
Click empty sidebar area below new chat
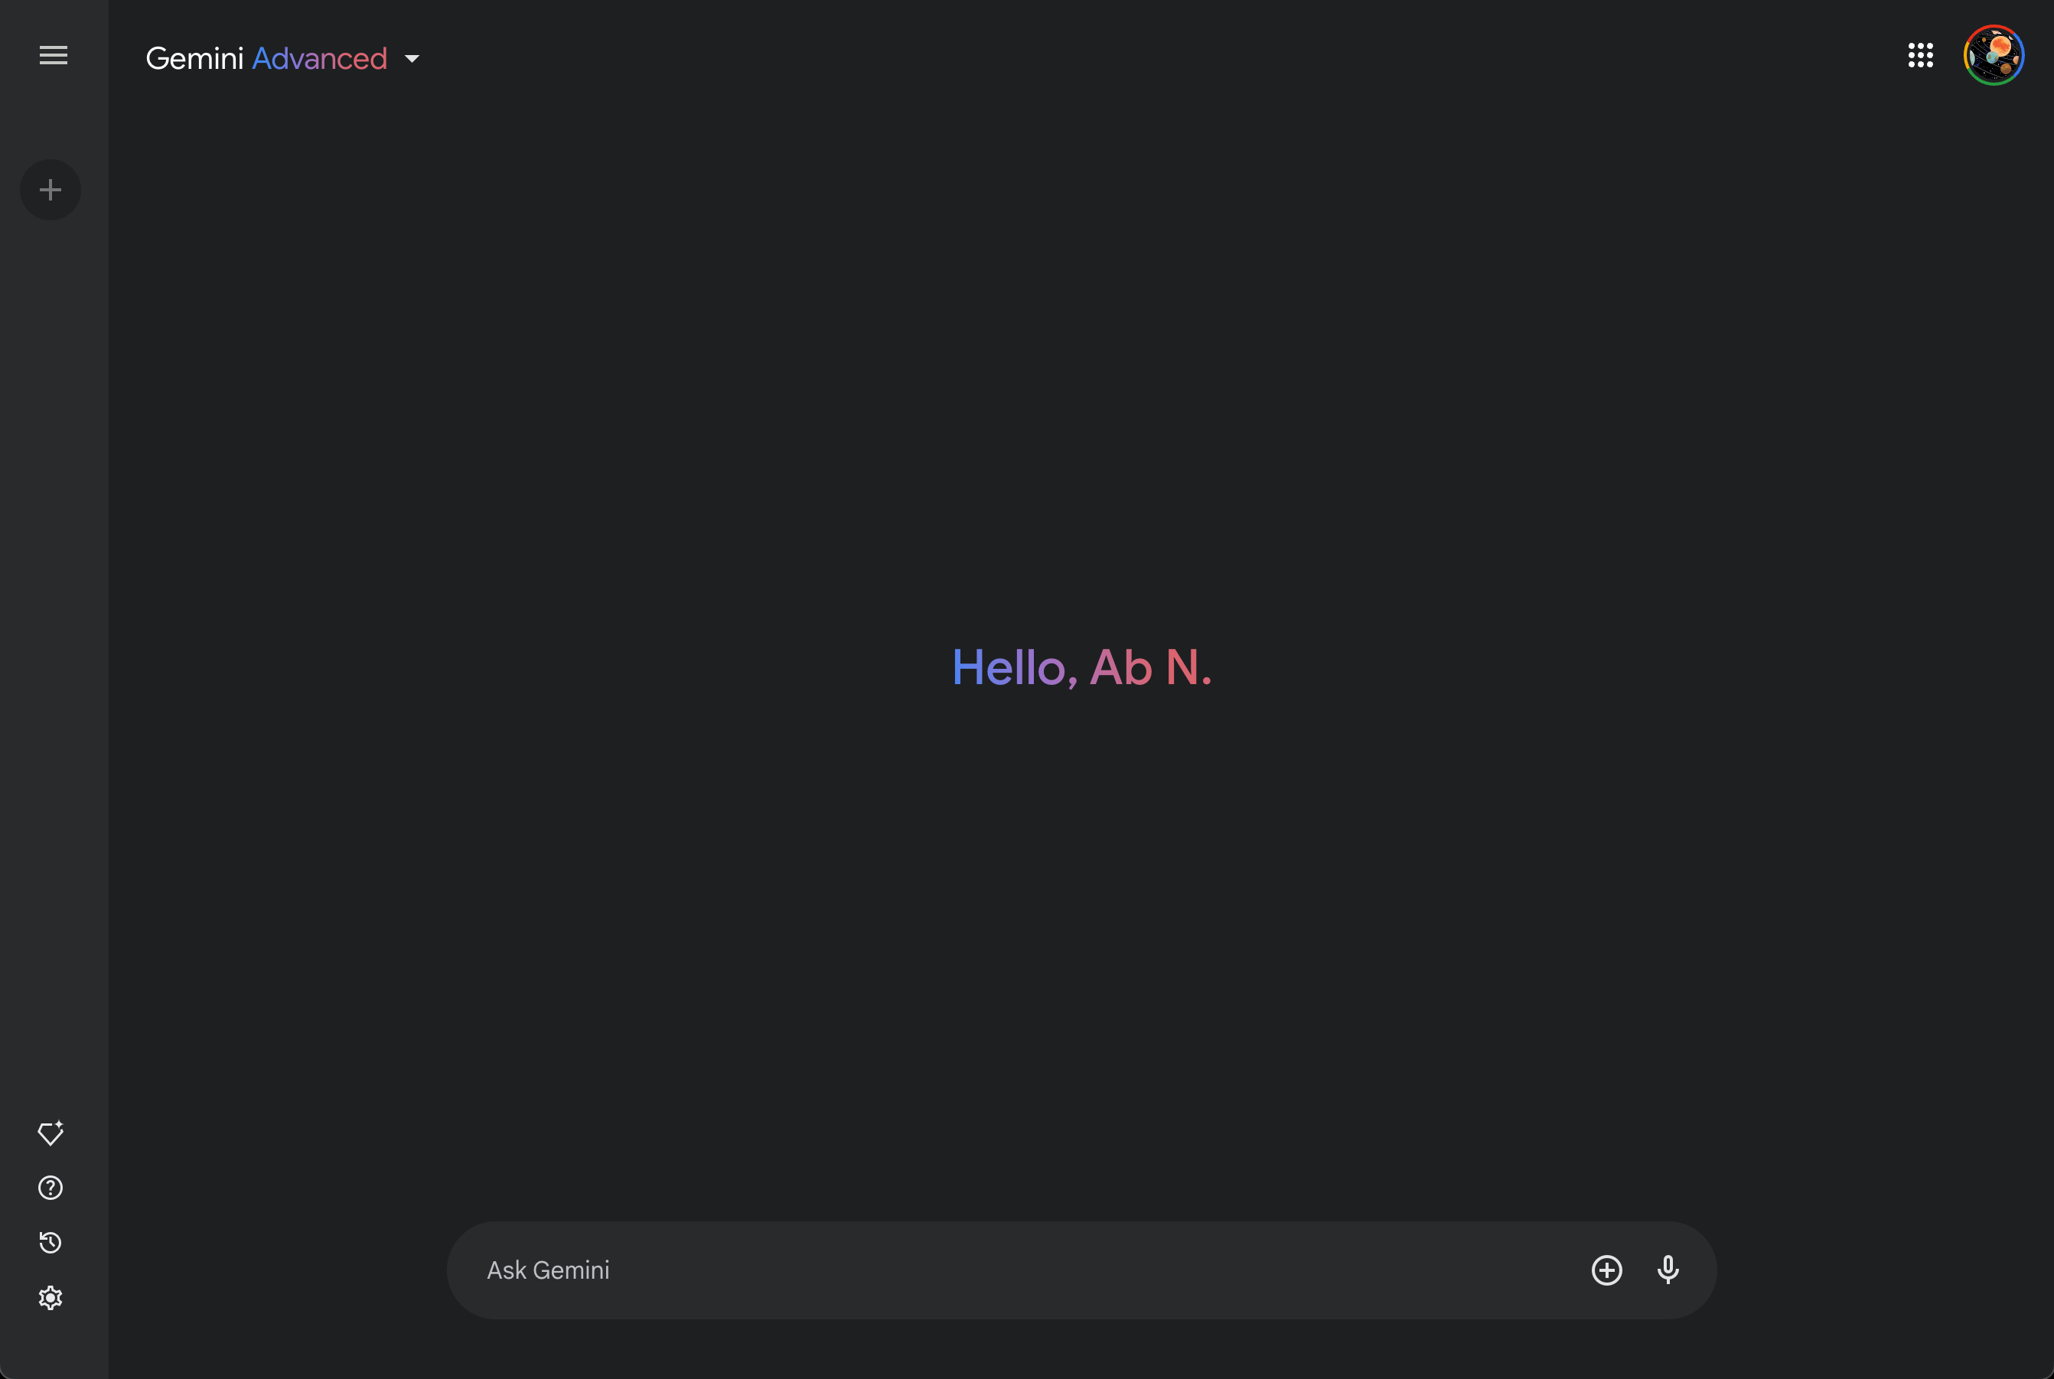[53, 615]
